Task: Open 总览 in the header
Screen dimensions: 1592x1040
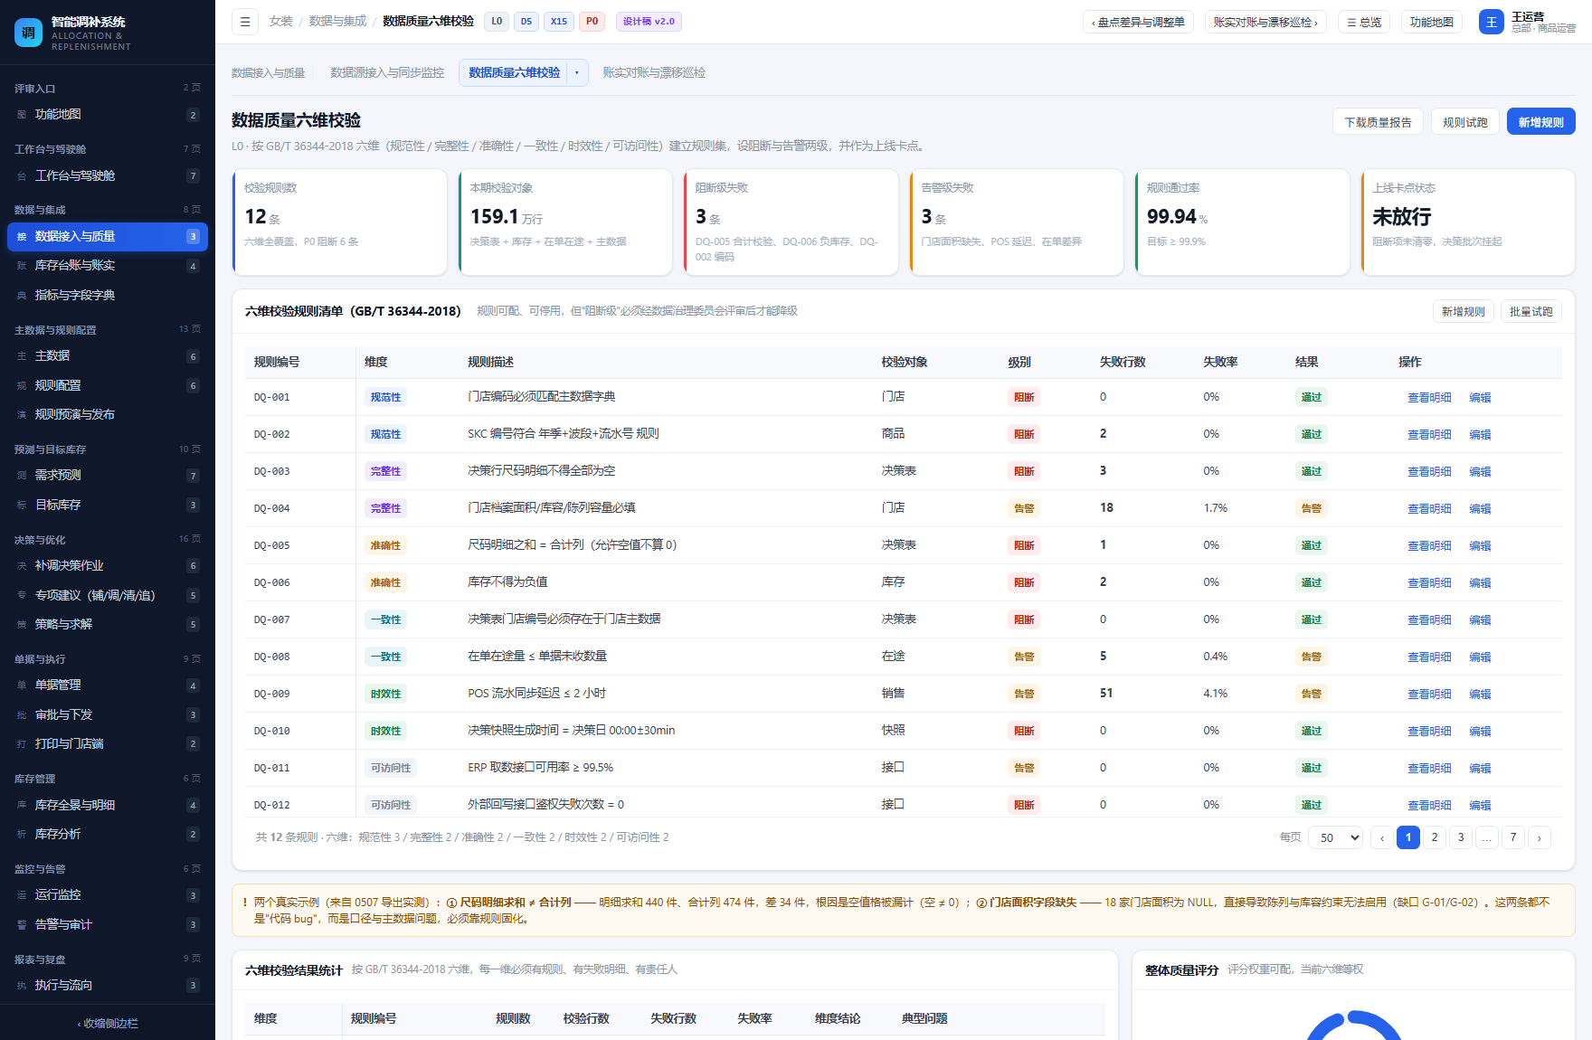Action: click(1364, 23)
